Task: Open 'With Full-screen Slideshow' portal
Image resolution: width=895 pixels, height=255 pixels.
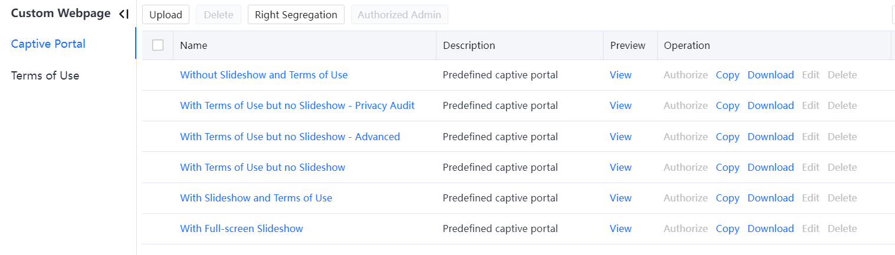Action: point(241,228)
